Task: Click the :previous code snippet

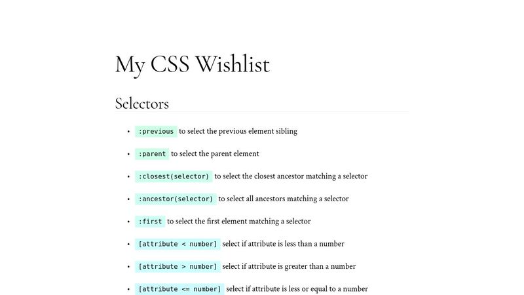Action: [x=156, y=131]
